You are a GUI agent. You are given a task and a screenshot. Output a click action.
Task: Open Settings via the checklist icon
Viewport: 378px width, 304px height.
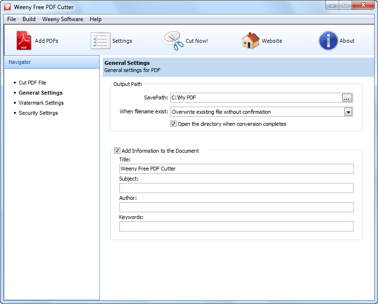pos(101,41)
